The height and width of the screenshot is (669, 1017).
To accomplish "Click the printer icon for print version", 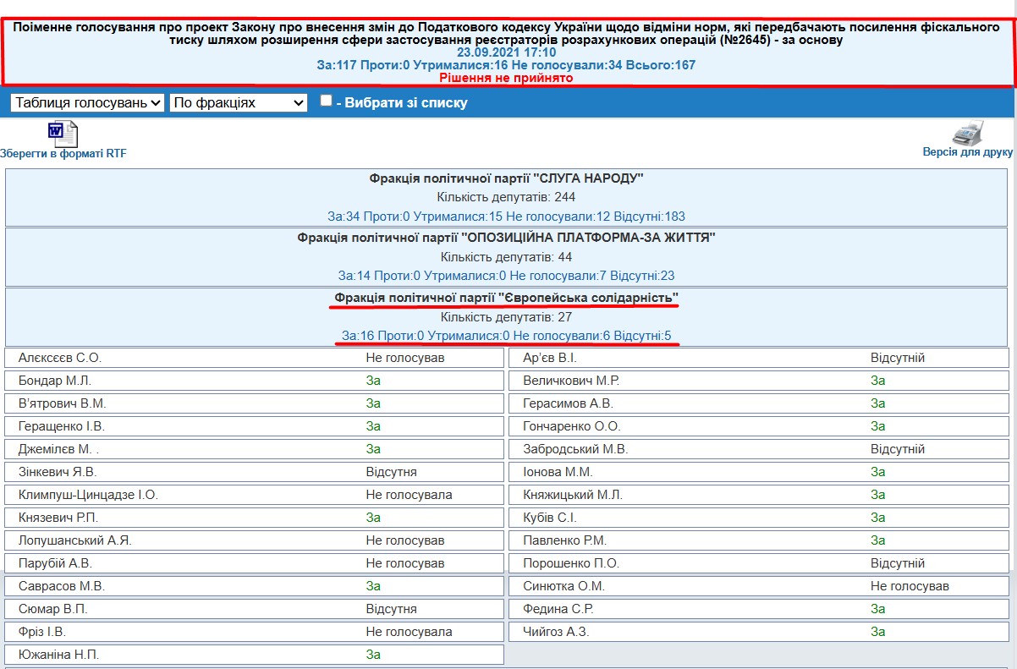I will point(968,134).
